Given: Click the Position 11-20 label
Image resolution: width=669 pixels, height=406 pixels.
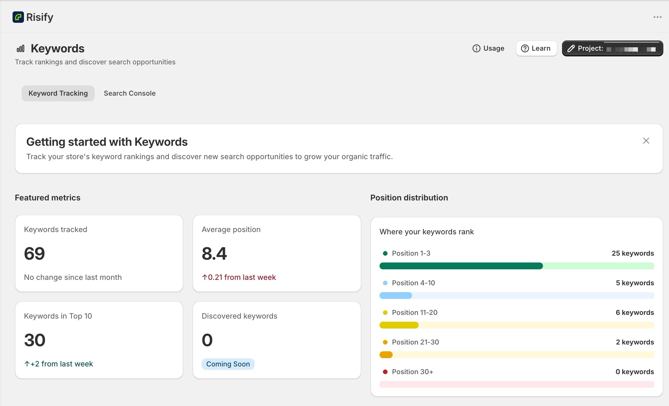Looking at the screenshot, I should pyautogui.click(x=415, y=313).
